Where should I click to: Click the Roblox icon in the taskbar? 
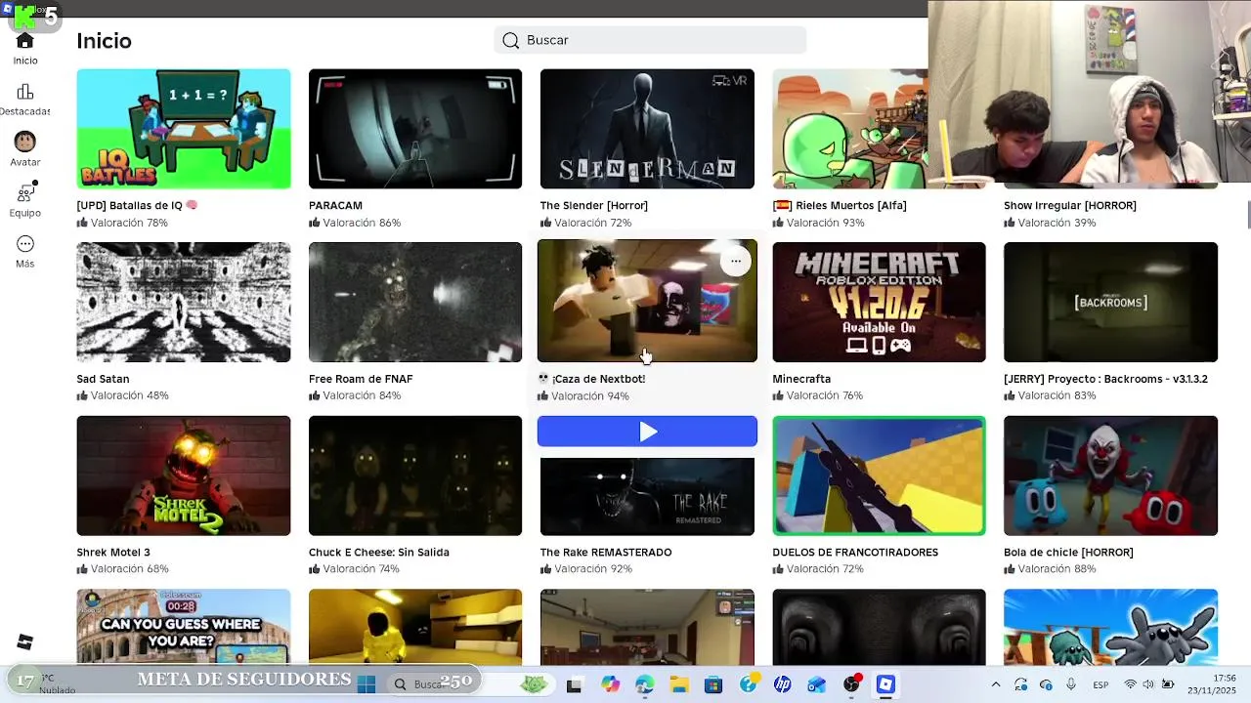click(885, 684)
